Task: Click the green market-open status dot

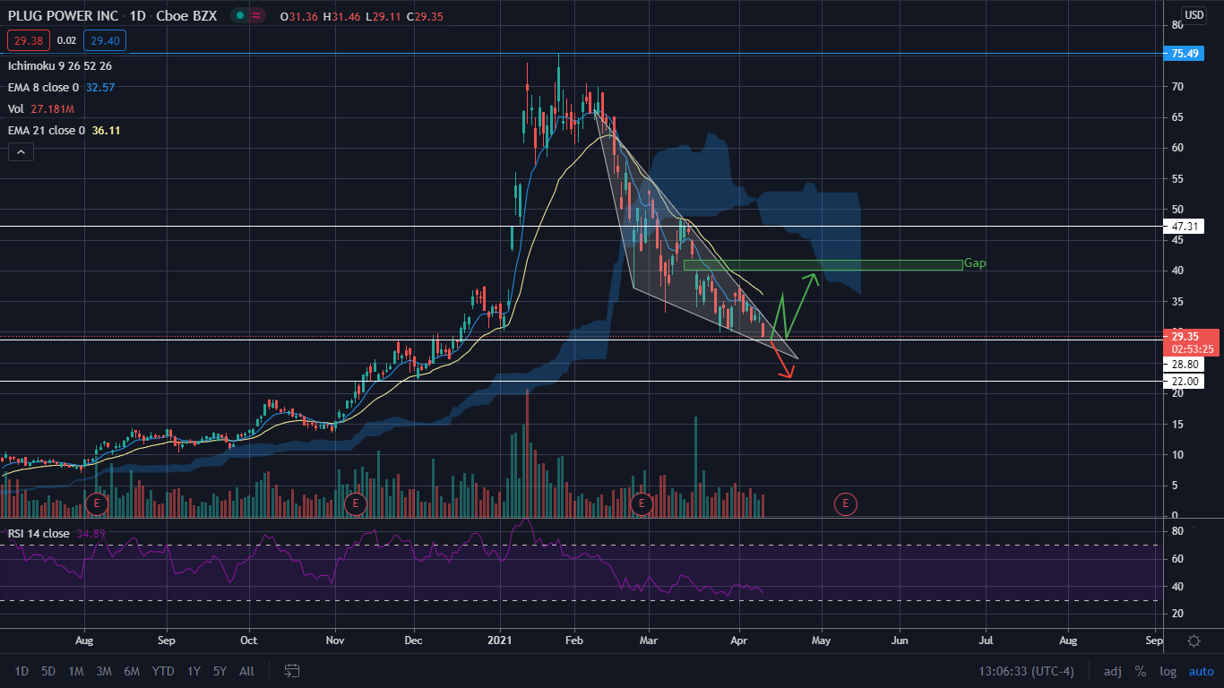Action: pyautogui.click(x=239, y=16)
